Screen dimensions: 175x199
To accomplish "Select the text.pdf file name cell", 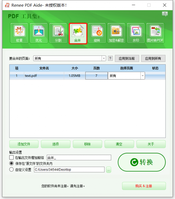I will (44, 76).
